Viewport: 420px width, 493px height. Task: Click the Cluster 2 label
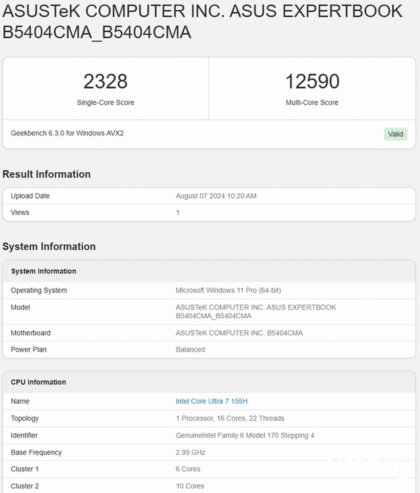coord(25,486)
